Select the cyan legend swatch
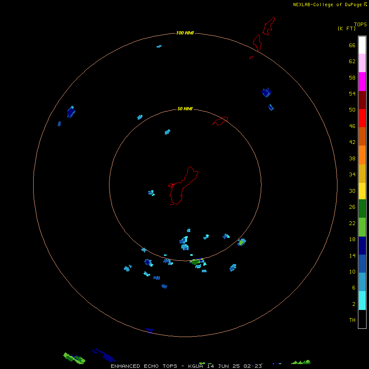369x369 pixels. (x=362, y=301)
